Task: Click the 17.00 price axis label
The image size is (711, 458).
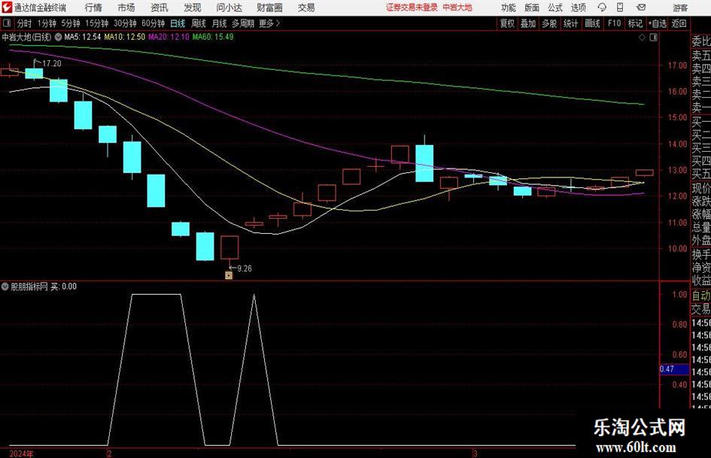Action: pyautogui.click(x=677, y=65)
